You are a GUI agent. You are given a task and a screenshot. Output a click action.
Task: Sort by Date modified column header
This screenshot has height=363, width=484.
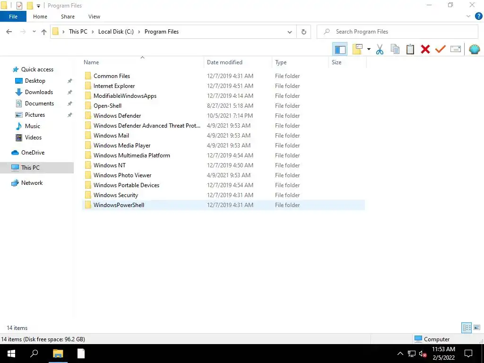(x=238, y=62)
